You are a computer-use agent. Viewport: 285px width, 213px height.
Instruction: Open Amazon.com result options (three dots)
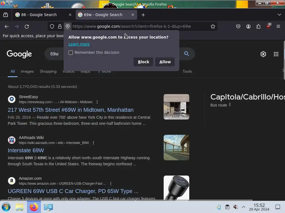tap(111, 184)
